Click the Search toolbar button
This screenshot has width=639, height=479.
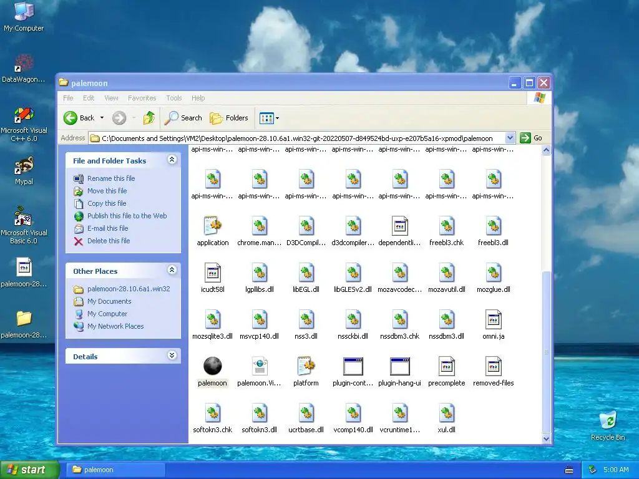(183, 118)
